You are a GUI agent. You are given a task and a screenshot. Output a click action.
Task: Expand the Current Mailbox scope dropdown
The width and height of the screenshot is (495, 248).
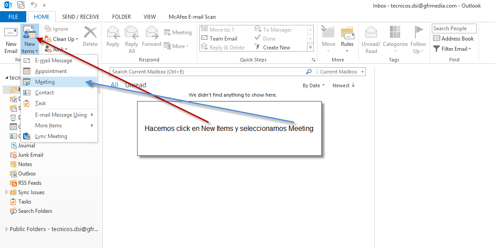click(x=363, y=72)
